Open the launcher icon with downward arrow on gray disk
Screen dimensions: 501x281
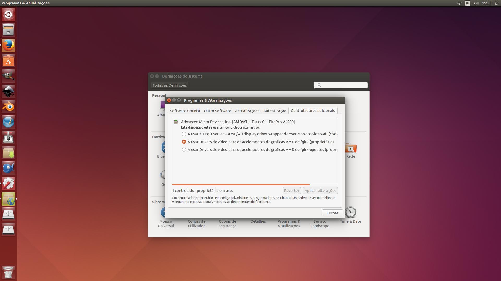pos(8,137)
